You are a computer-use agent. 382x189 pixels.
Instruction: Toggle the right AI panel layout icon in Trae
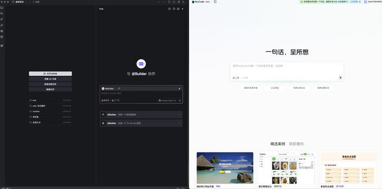click(x=179, y=2)
